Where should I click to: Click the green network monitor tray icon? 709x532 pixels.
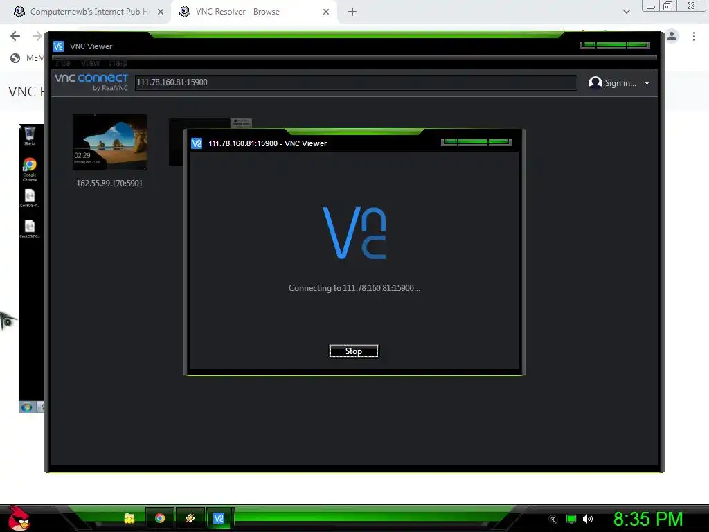point(571,519)
